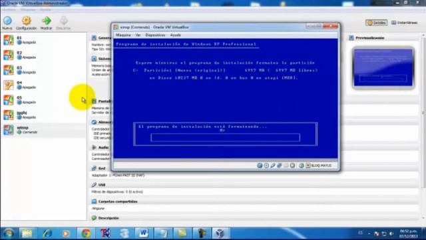Click the Instantáneas button at top right
The image size is (426, 240).
pos(404,23)
